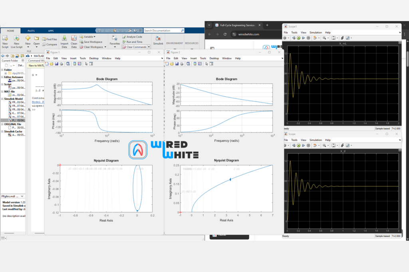Click Print icon in Figure 2 toolbar

coord(182,64)
